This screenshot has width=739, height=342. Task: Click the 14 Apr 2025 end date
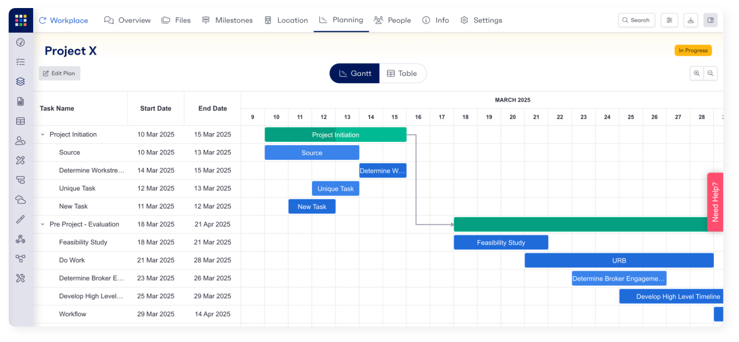click(212, 314)
